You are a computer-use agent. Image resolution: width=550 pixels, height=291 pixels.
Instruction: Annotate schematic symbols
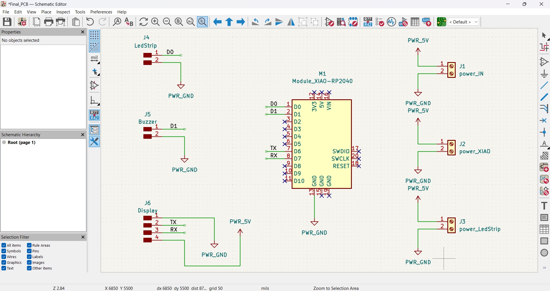[x=368, y=22]
